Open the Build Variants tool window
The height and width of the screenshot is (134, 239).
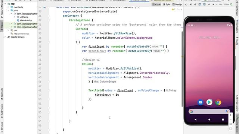coord(1,111)
